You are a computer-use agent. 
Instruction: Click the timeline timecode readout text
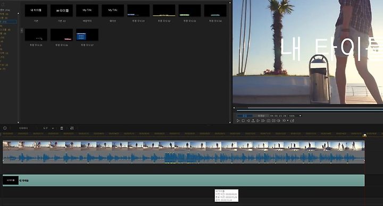[x=23, y=128]
